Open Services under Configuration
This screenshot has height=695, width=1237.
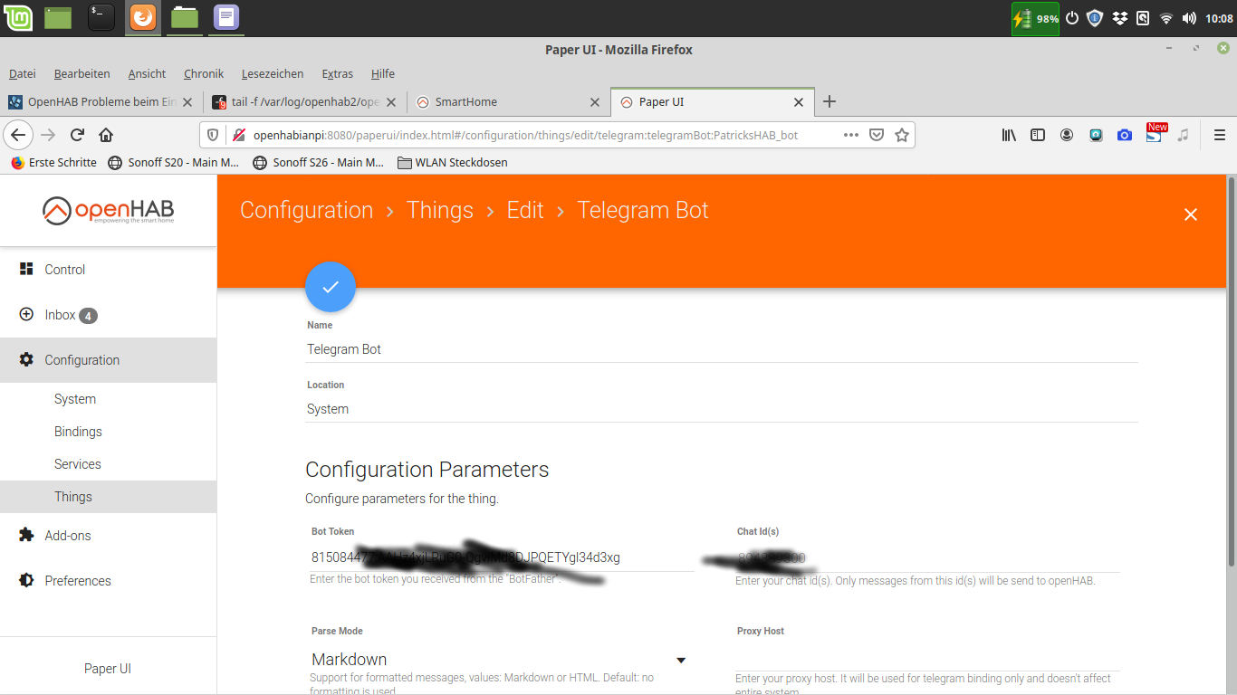point(108,464)
